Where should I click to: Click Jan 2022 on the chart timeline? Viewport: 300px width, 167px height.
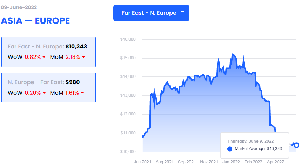pyautogui.click(x=231, y=162)
